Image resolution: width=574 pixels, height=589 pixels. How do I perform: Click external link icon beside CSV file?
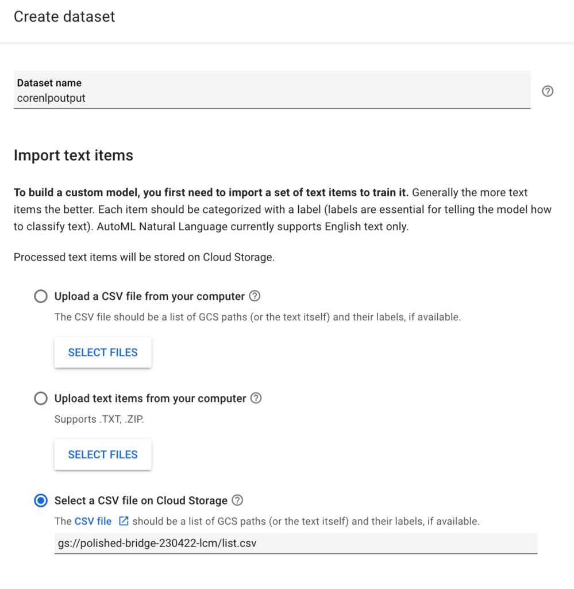pos(124,521)
